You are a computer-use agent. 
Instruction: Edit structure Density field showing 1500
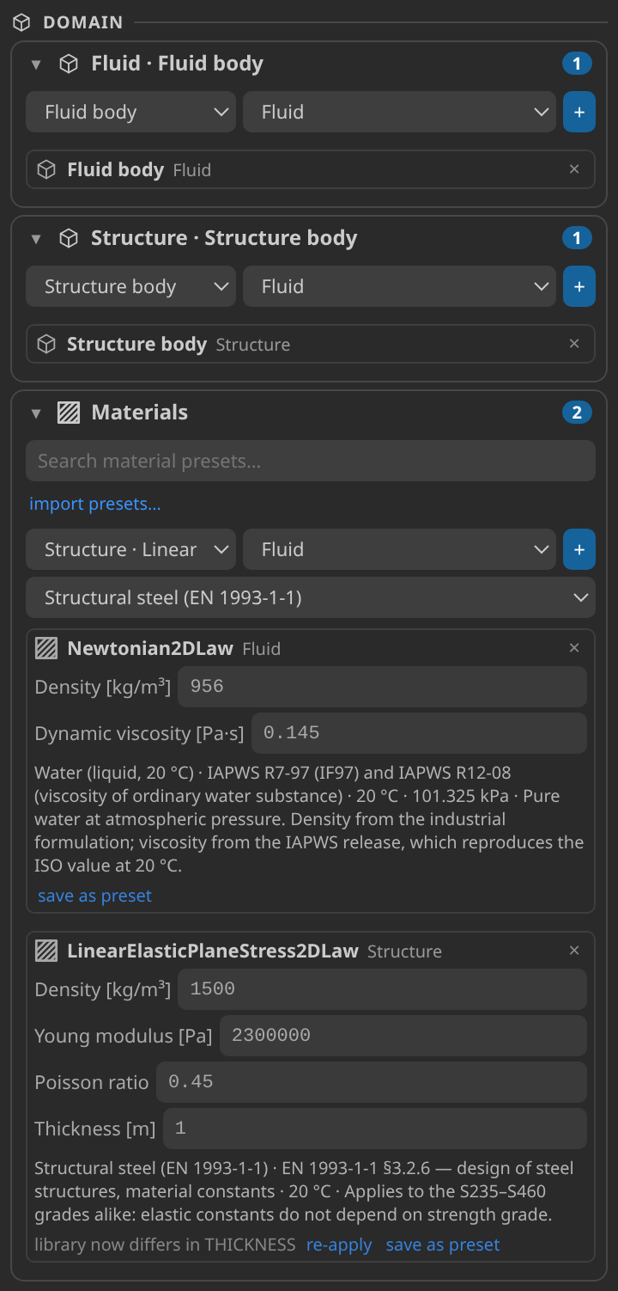click(x=382, y=989)
